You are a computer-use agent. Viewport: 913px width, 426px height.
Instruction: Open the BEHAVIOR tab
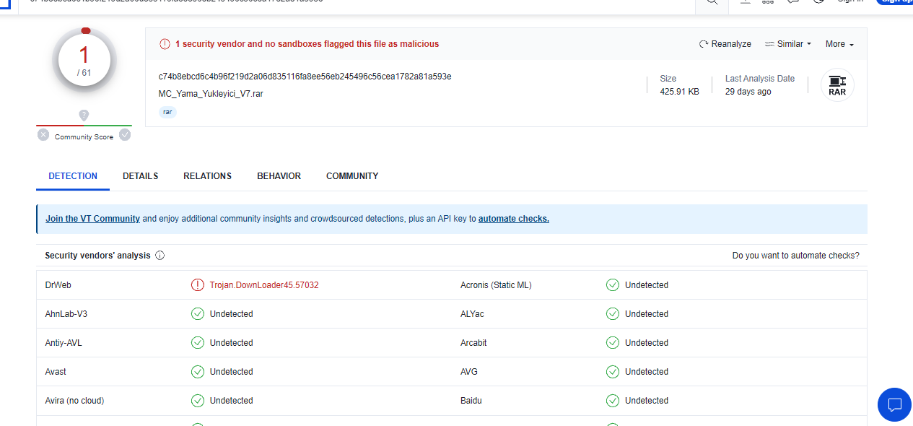coord(279,176)
